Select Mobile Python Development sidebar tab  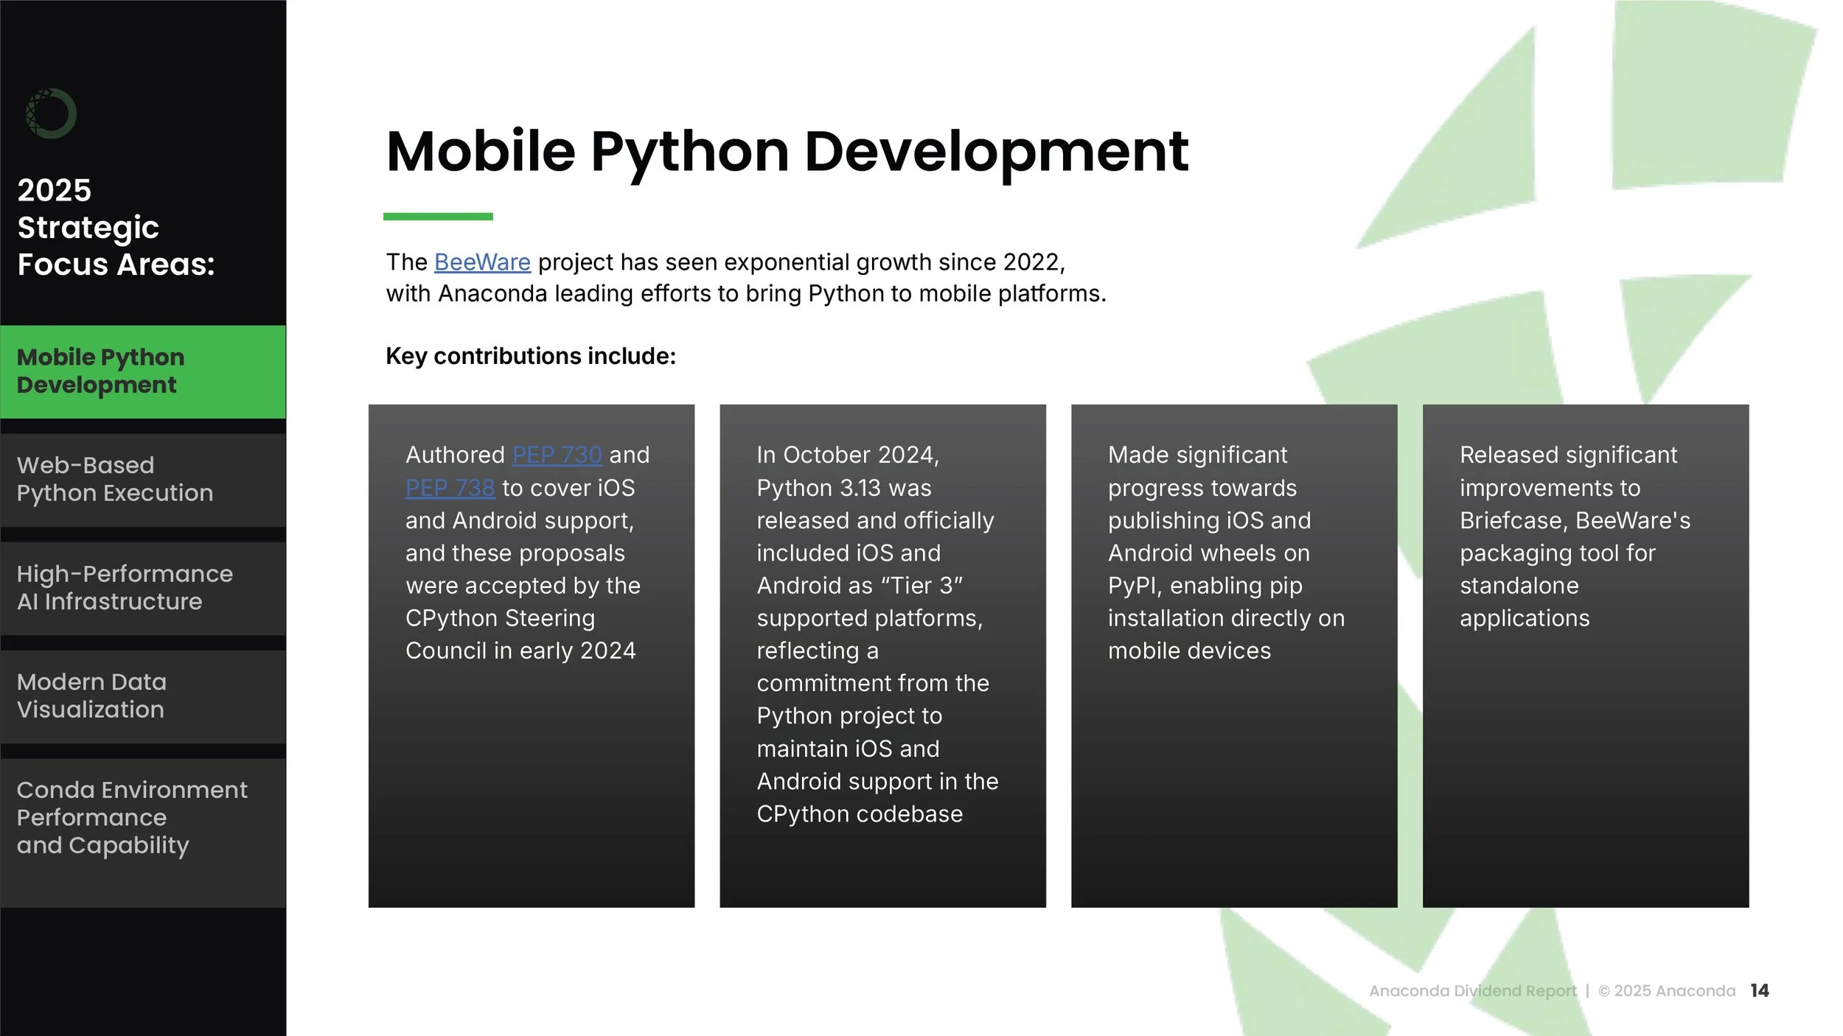142,371
